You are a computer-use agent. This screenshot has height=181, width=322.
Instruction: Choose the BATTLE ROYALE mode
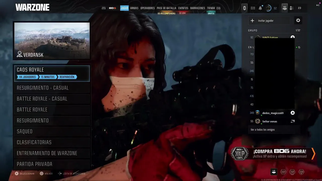(52, 110)
